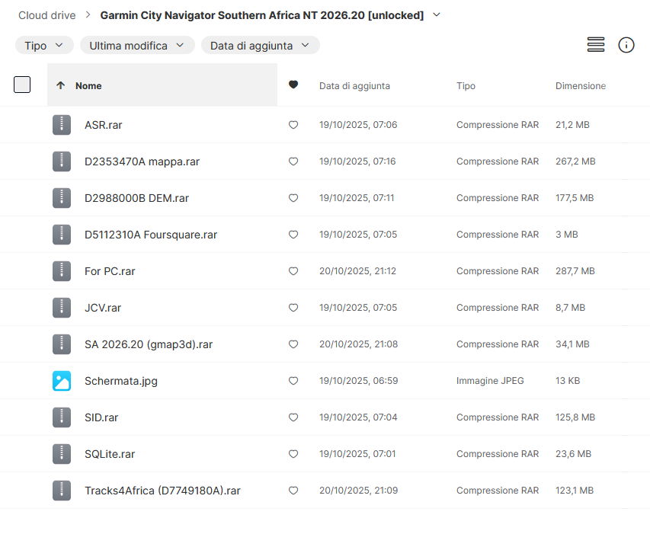
Task: Open the info panel icon
Action: coord(626,45)
